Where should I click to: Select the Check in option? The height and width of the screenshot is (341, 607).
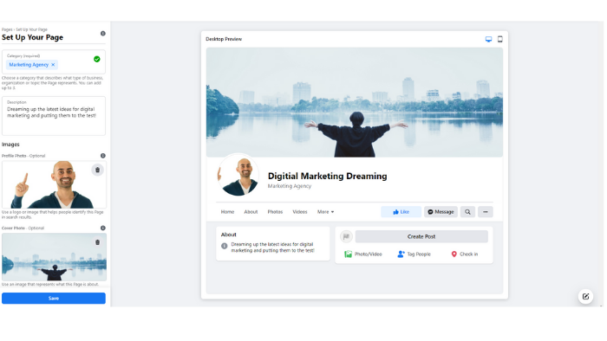(465, 254)
